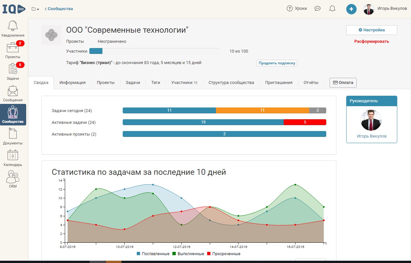Open Projects briefcase icon in sidebar

(13, 47)
